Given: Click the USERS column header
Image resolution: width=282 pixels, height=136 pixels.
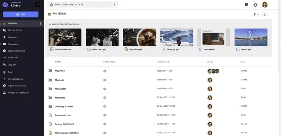Looking at the screenshot, I should click(x=210, y=62).
